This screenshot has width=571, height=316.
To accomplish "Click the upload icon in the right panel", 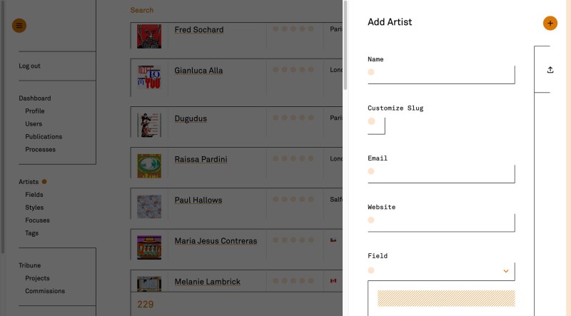I will point(550,70).
